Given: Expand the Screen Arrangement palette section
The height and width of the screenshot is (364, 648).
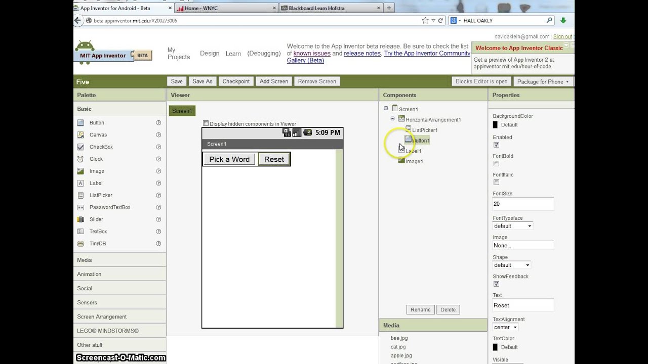Looking at the screenshot, I should (x=119, y=316).
